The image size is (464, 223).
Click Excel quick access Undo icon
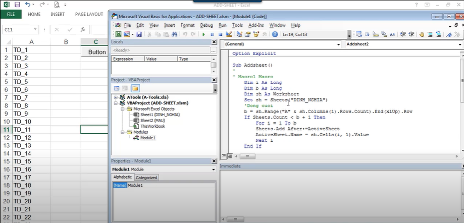pyautogui.click(x=28, y=5)
